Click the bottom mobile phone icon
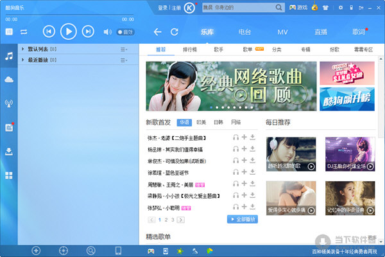Viewport: 385px width, 257px height. tap(118, 251)
